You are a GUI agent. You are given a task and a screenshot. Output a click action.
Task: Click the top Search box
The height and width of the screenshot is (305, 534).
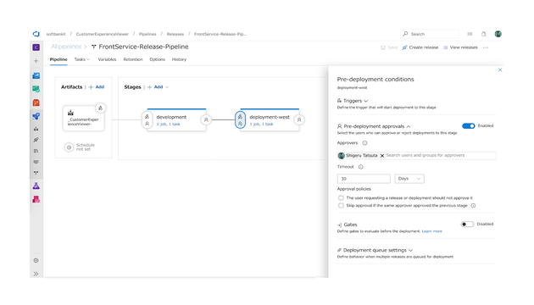[430, 34]
